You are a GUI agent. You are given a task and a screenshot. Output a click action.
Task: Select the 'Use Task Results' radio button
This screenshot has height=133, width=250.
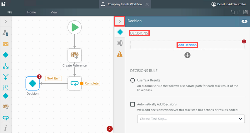pos(132,80)
